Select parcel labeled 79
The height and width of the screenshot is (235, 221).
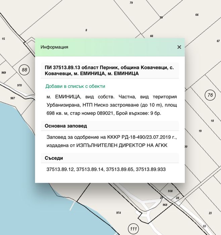pos(131,3)
